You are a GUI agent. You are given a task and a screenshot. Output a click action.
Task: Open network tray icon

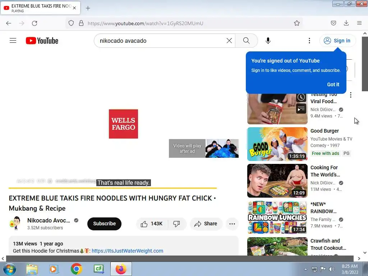point(314,269)
